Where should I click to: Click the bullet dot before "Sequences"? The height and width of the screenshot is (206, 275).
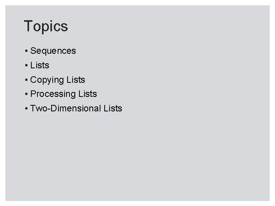25,51
